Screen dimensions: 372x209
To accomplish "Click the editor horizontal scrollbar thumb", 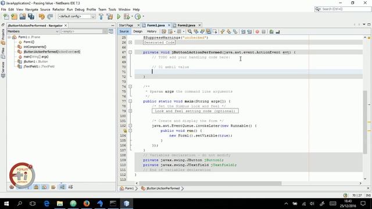I will [x=210, y=183].
